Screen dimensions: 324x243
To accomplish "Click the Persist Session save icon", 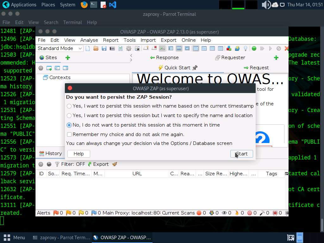I will click(104, 48).
